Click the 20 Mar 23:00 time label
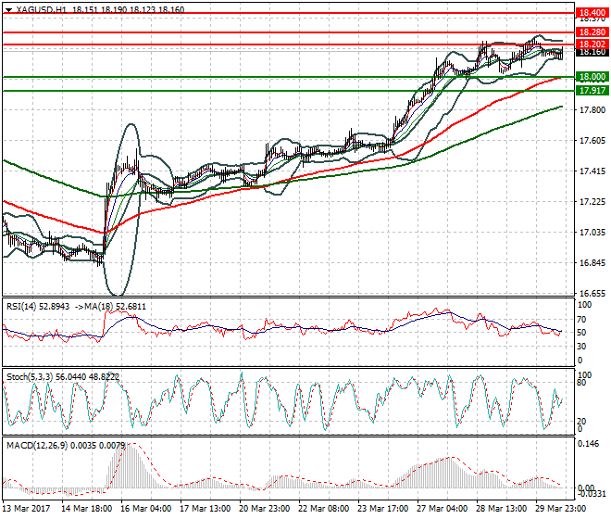The width and height of the screenshot is (611, 519). [264, 509]
